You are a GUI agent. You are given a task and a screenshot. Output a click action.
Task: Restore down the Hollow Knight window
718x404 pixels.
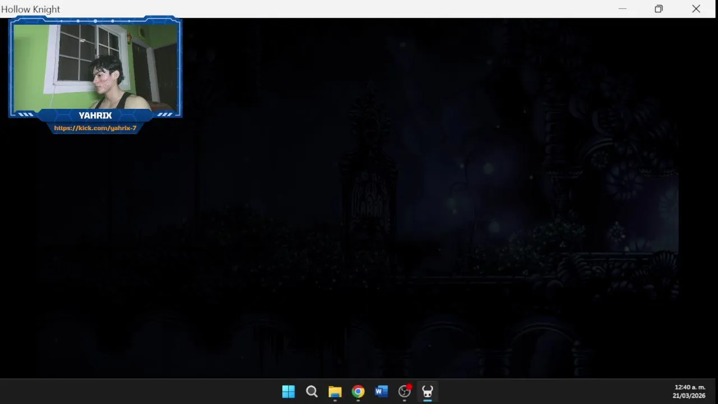click(x=659, y=9)
